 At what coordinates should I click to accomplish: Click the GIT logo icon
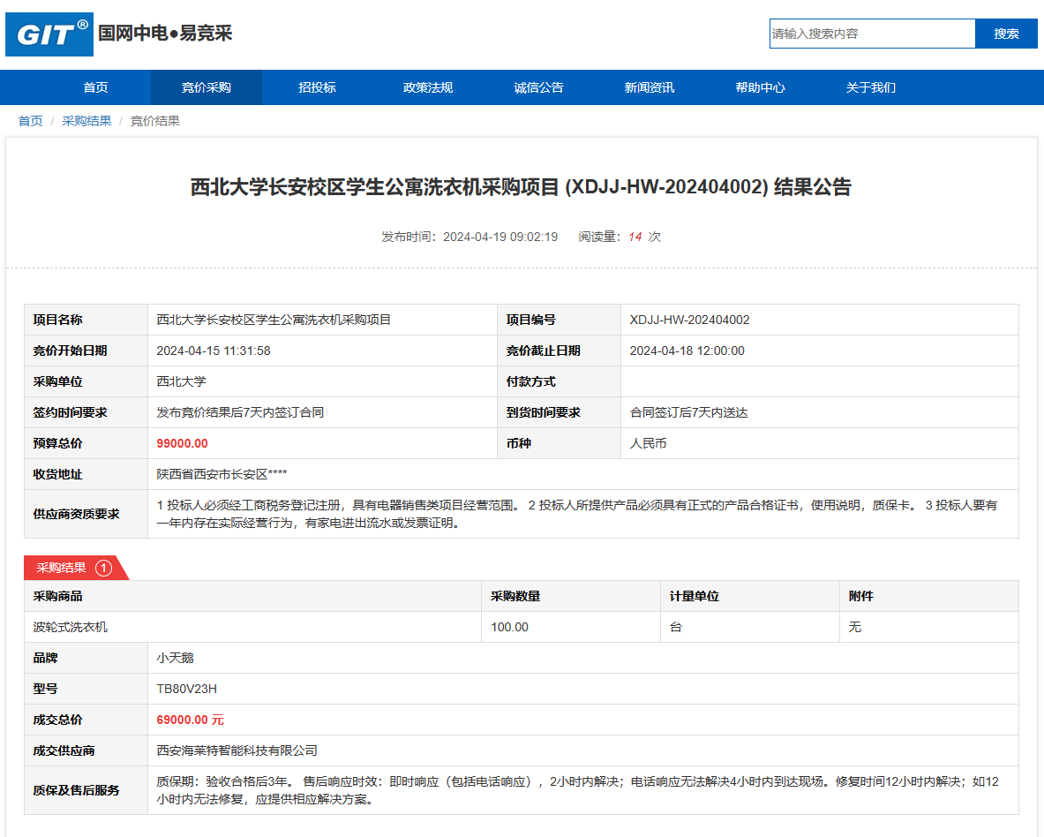tap(49, 34)
